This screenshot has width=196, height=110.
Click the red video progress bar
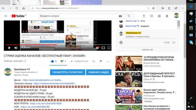coord(31,45)
